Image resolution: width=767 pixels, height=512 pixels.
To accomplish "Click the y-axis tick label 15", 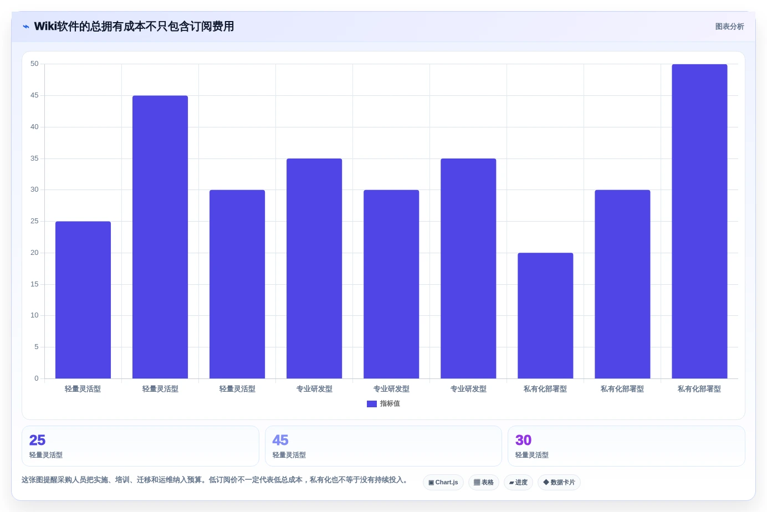I will coord(34,284).
